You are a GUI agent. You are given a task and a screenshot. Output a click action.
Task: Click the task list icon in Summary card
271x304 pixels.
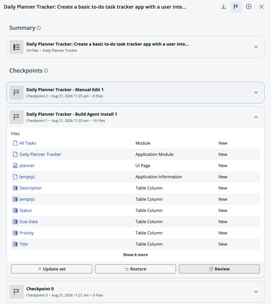pos(16,47)
